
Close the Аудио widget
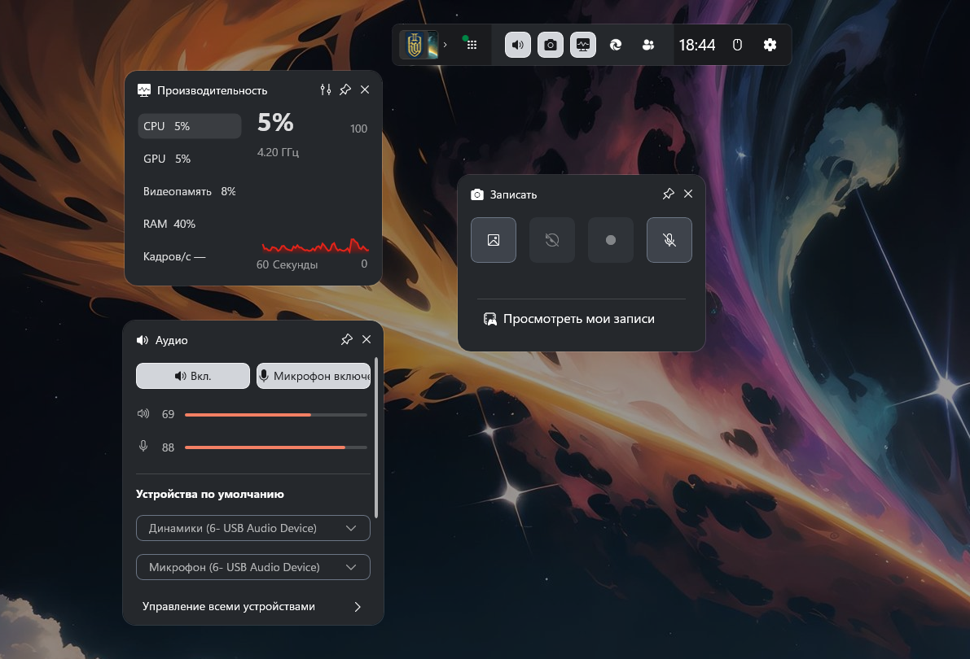coord(366,339)
